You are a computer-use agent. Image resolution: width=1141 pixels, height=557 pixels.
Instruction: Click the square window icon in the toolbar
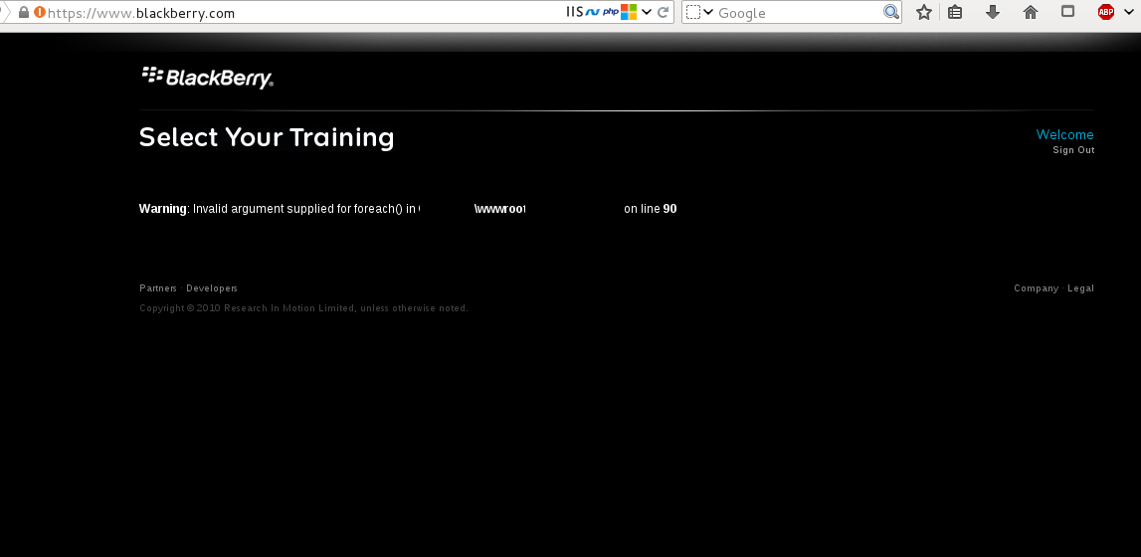point(1068,12)
